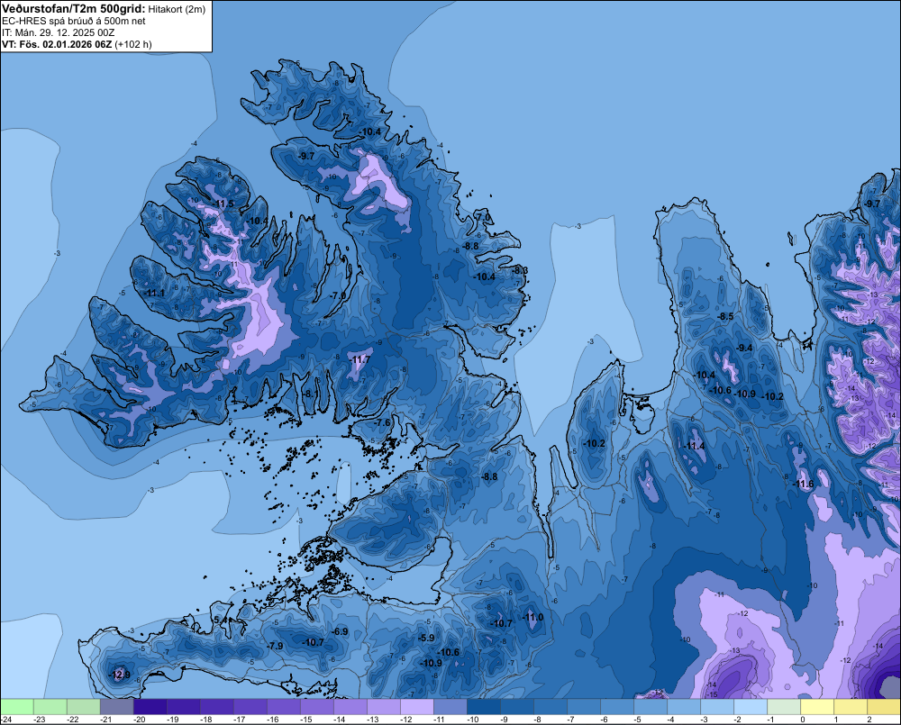
Task: Click the title text 'Veðurstofan/T2m 500grid'
Action: 73,9
